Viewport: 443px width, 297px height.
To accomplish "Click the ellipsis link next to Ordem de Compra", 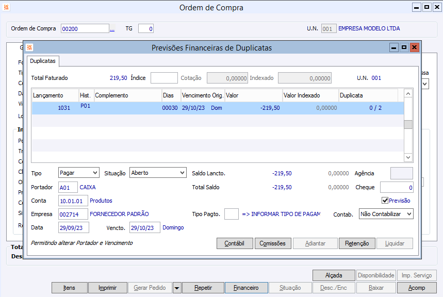I will point(112,29).
